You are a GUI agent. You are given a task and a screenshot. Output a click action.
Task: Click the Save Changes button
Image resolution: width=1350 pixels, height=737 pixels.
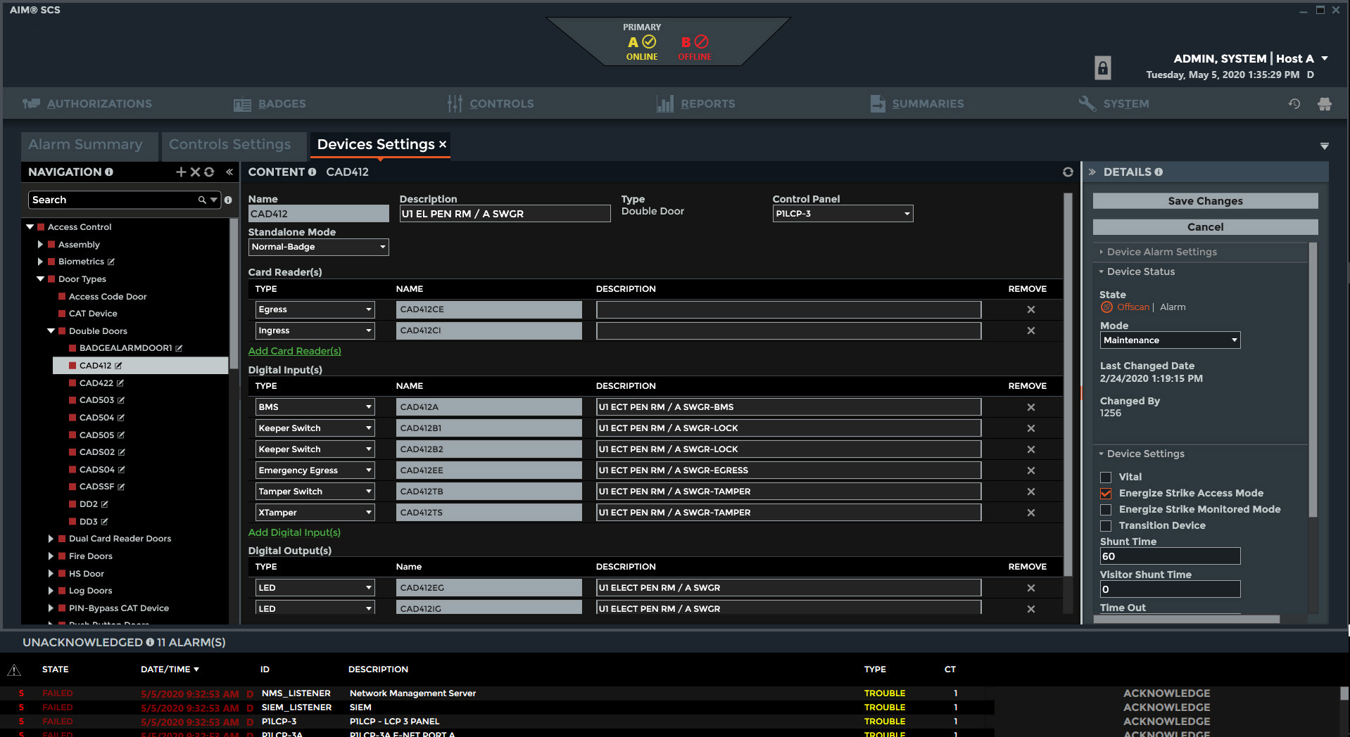[1204, 201]
